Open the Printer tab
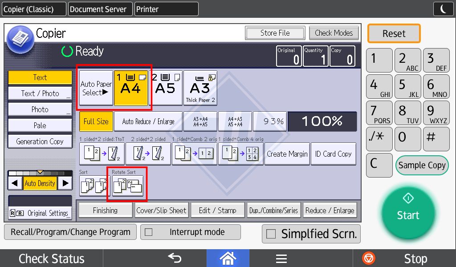 coord(166,9)
